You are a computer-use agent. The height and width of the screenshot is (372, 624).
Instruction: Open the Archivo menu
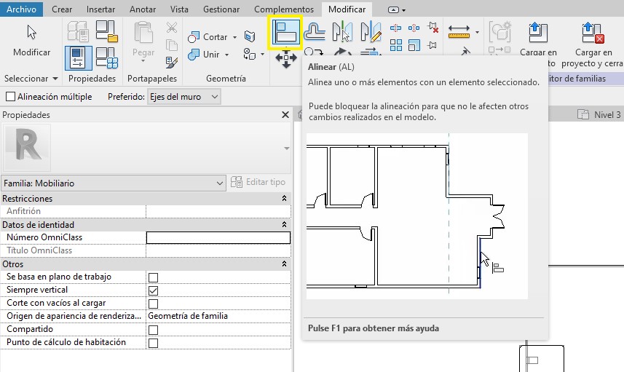(21, 9)
